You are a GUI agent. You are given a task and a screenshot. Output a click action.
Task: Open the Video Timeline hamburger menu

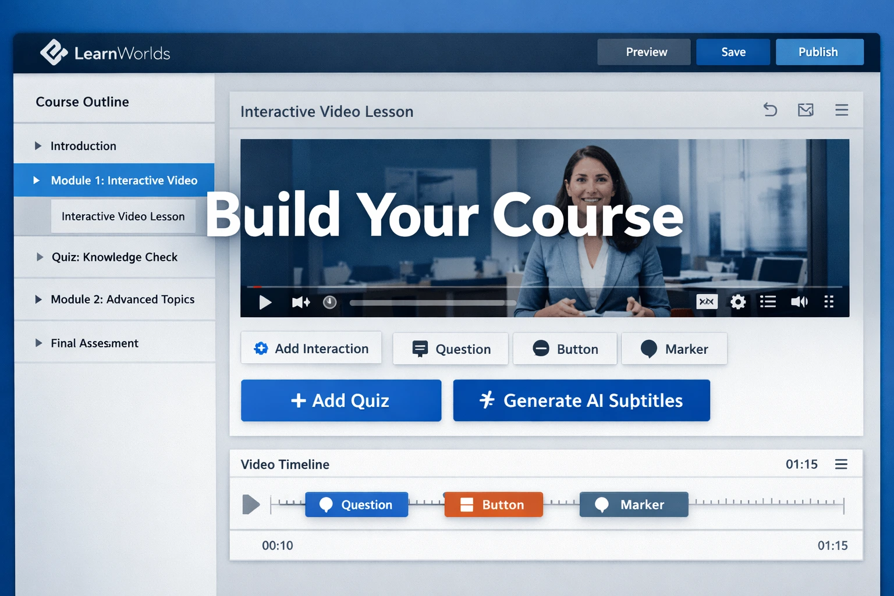[x=840, y=464]
